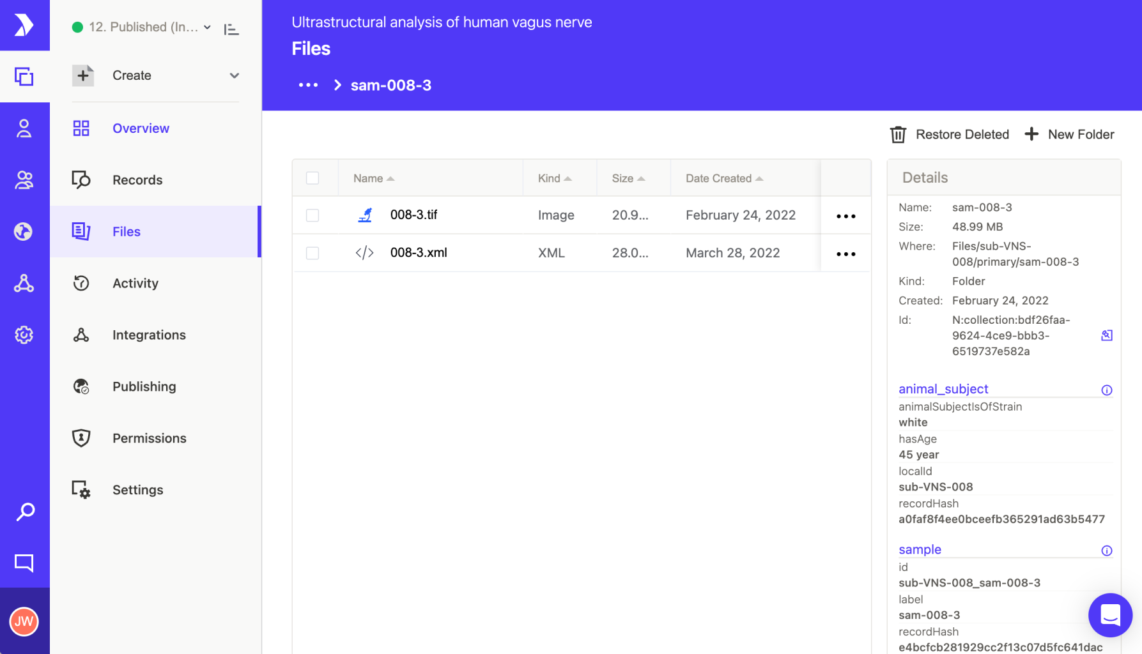Click the code icon for 008-3.xml

tap(365, 253)
